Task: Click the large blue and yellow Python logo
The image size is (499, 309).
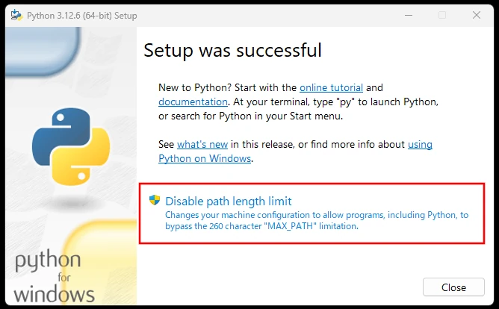Action: 71,146
